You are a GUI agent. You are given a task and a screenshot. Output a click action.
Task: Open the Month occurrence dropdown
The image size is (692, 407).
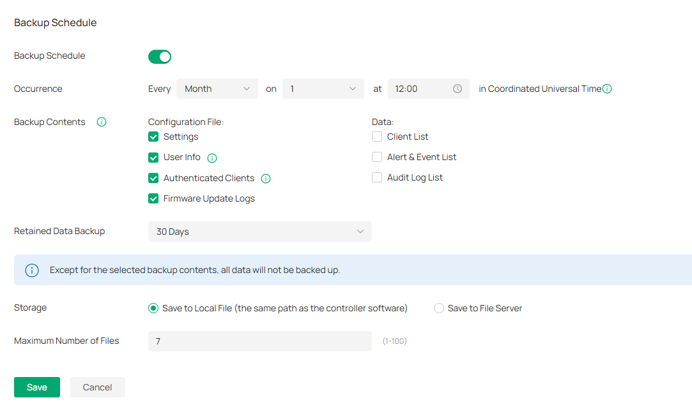217,89
